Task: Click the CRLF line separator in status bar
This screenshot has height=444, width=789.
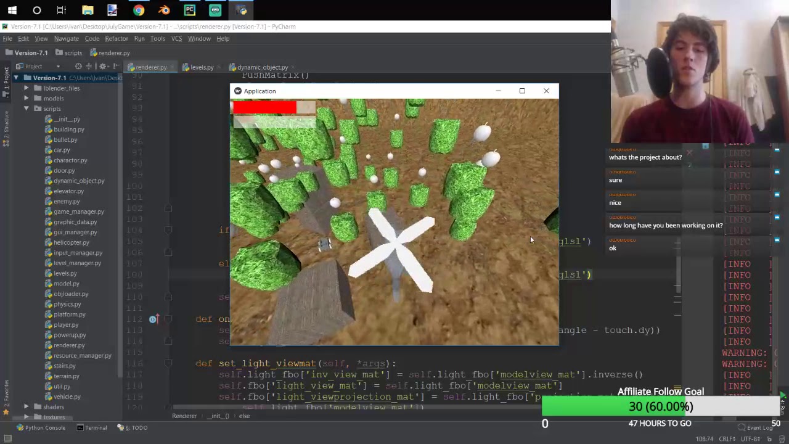Action: pyautogui.click(x=727, y=438)
